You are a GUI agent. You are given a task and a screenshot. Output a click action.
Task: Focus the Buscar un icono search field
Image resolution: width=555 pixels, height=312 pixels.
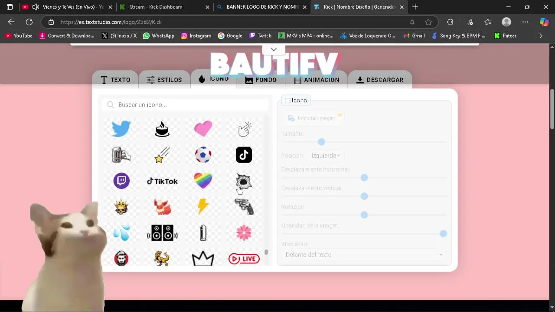click(x=186, y=105)
